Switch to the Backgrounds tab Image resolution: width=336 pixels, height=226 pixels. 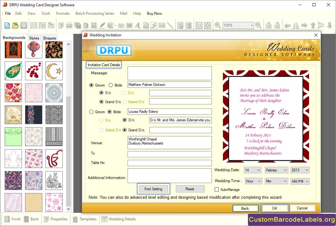(x=14, y=38)
